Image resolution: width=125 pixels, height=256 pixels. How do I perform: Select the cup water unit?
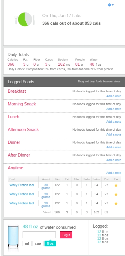pos(38,243)
